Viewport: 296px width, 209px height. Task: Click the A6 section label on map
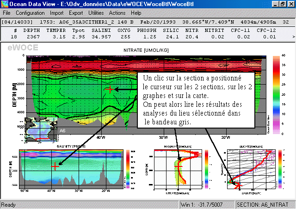tap(62, 130)
